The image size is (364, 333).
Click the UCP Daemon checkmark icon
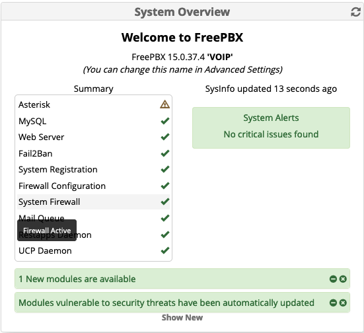pos(164,250)
